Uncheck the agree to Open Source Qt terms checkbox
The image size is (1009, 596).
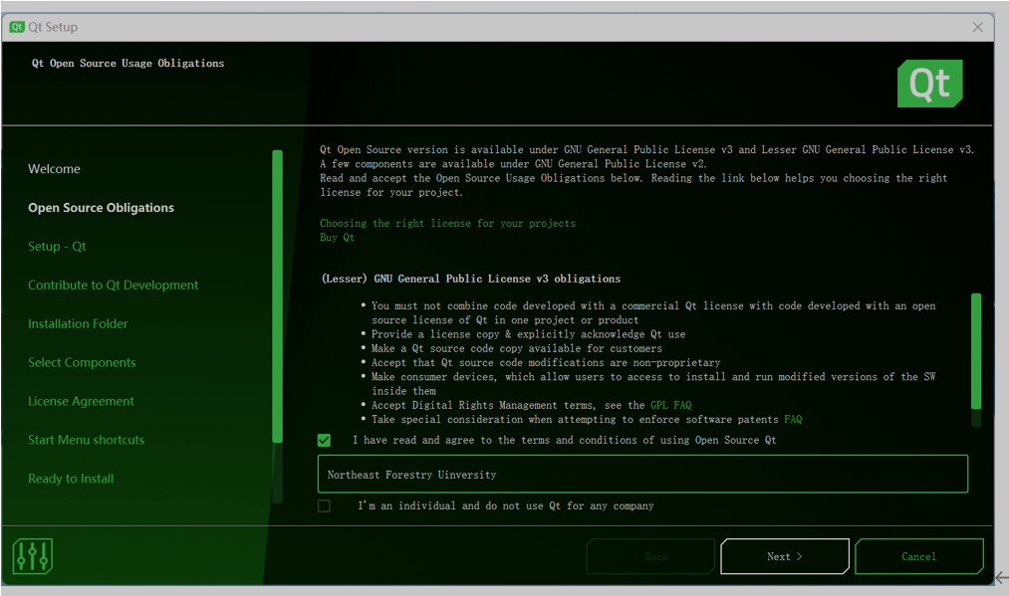325,441
